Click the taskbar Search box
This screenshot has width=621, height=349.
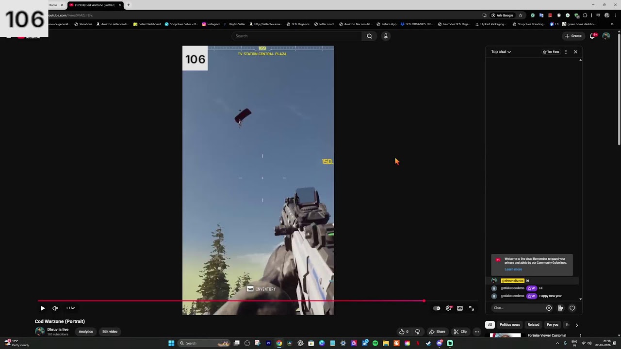[x=204, y=343]
